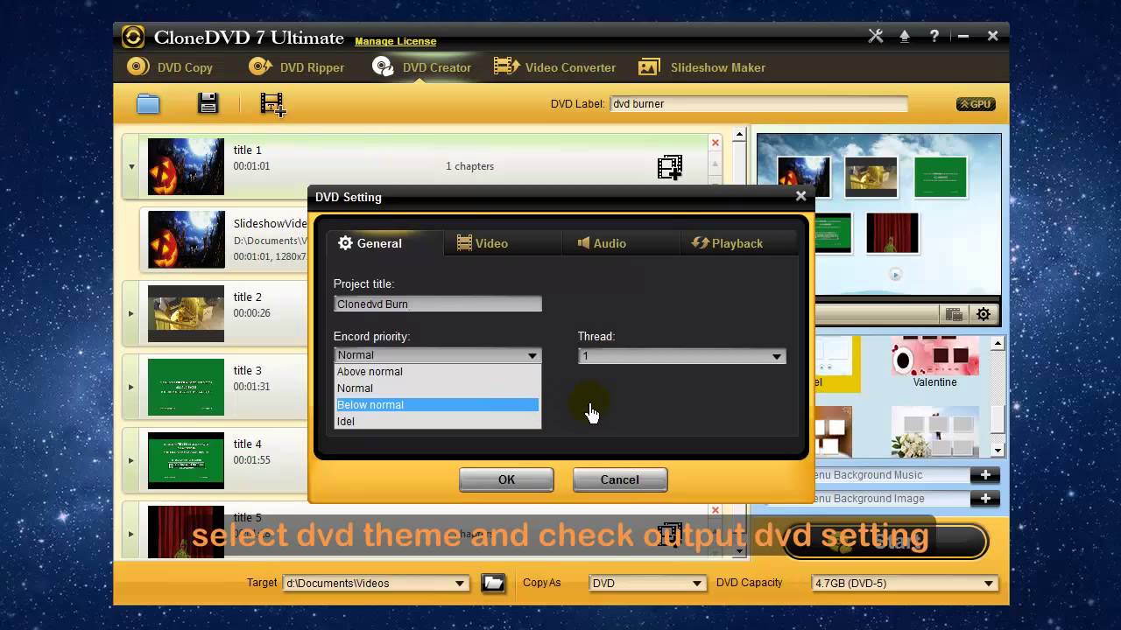Open the Video Converter module
This screenshot has height=630, width=1121.
click(554, 67)
